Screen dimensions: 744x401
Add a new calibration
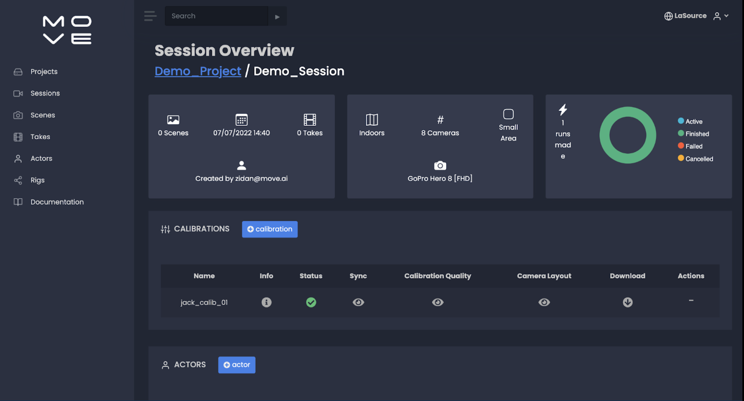[270, 229]
